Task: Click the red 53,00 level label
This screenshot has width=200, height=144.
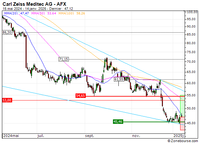Action: tap(7, 100)
